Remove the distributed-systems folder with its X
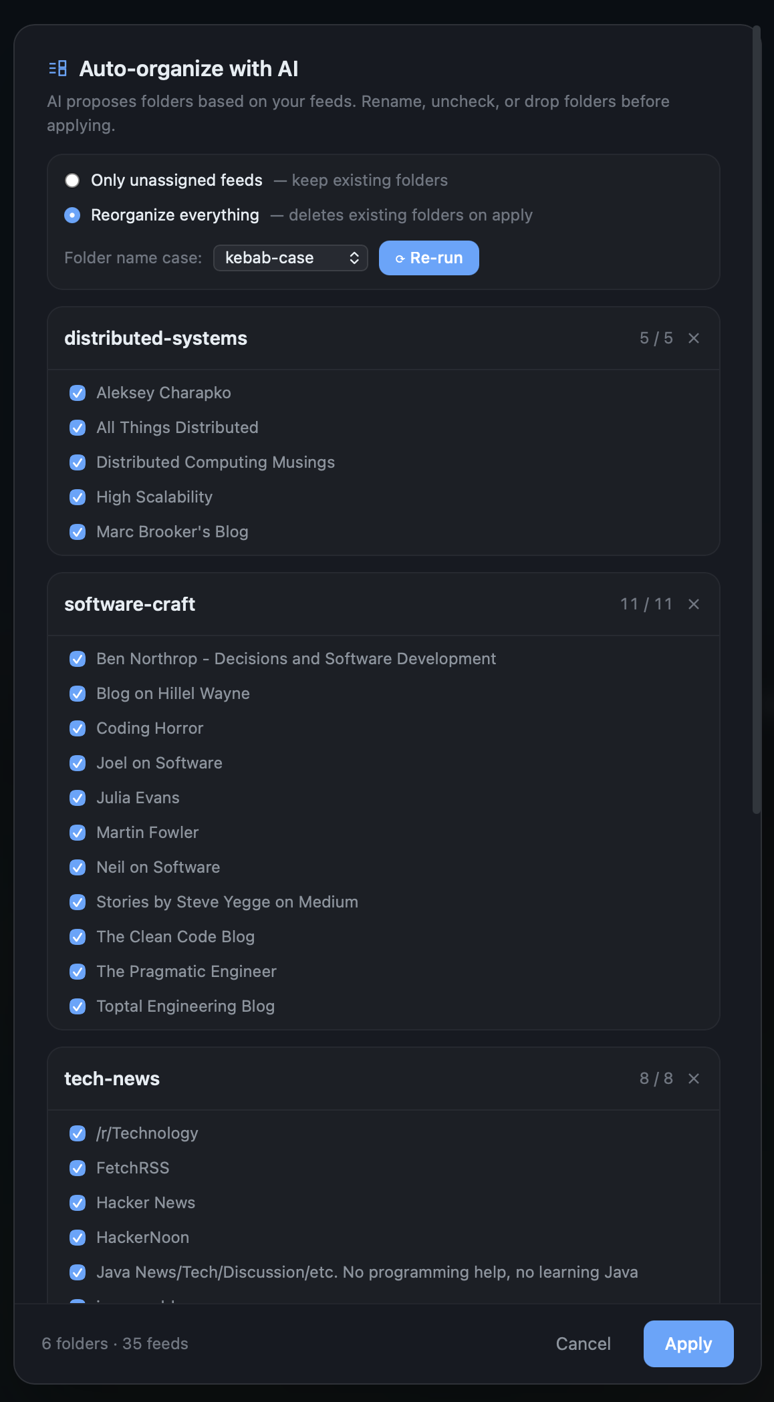This screenshot has width=774, height=1402. (x=694, y=338)
